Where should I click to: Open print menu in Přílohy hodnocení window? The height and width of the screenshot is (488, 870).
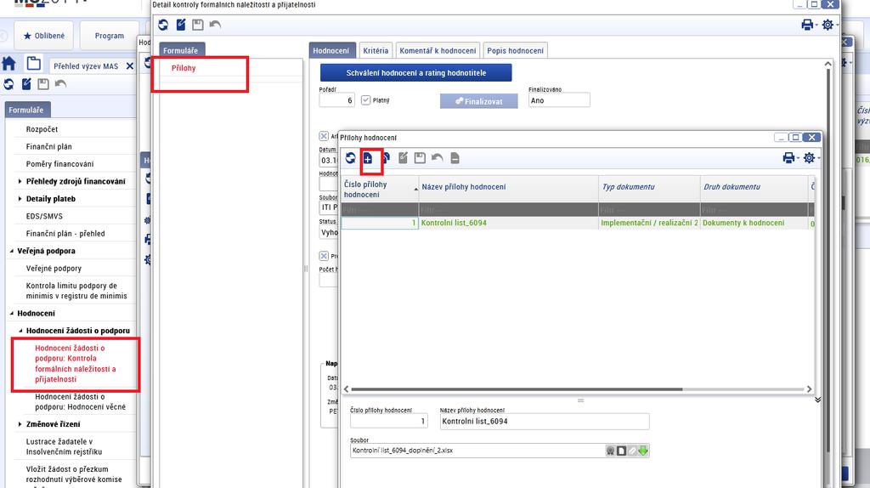[788, 158]
